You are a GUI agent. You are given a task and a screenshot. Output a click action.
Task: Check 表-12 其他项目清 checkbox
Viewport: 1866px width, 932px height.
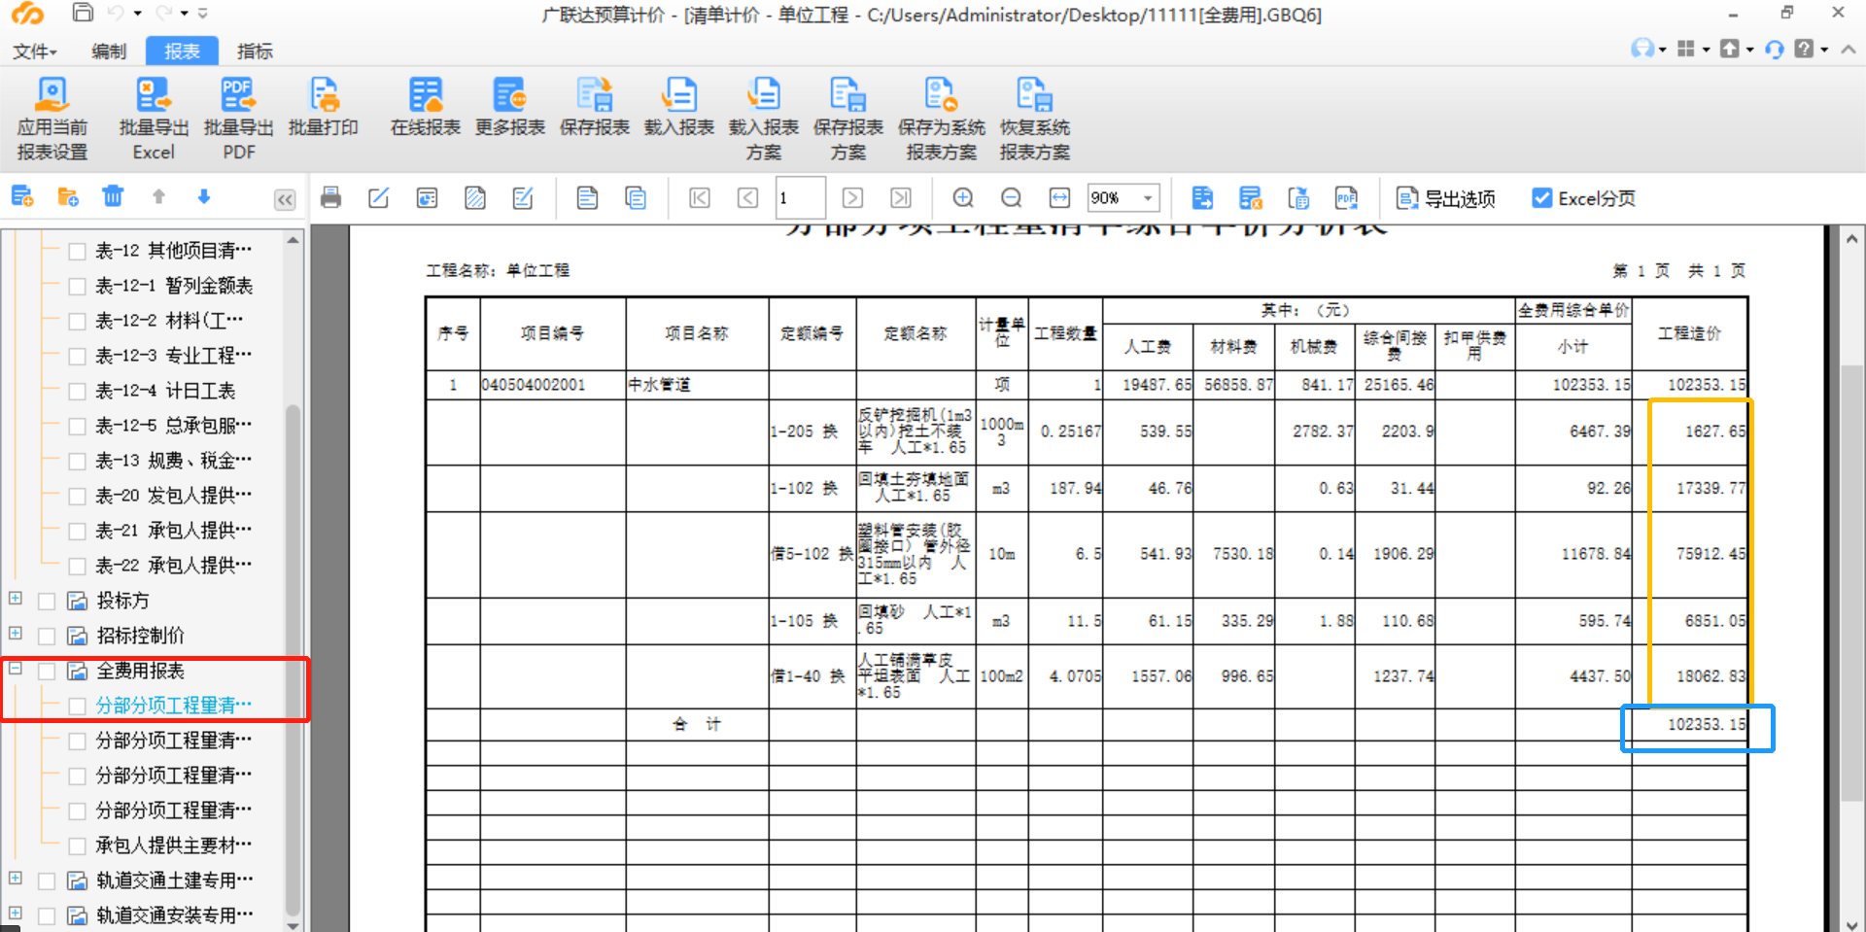click(78, 251)
